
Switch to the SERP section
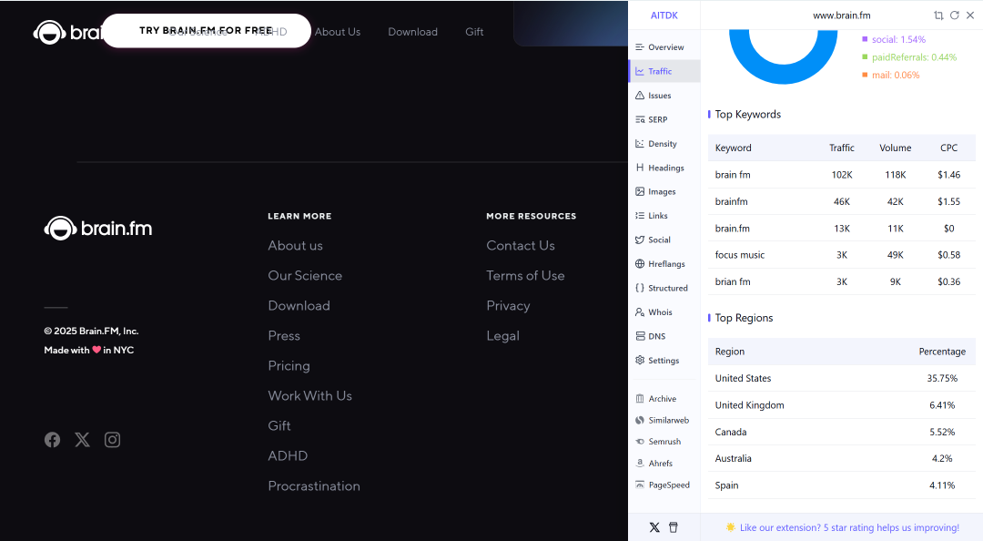point(664,119)
